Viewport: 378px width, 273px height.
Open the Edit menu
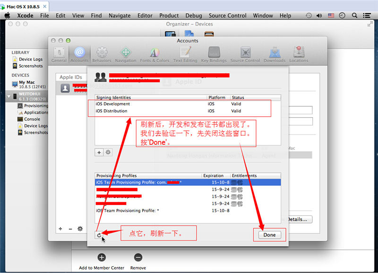point(60,16)
